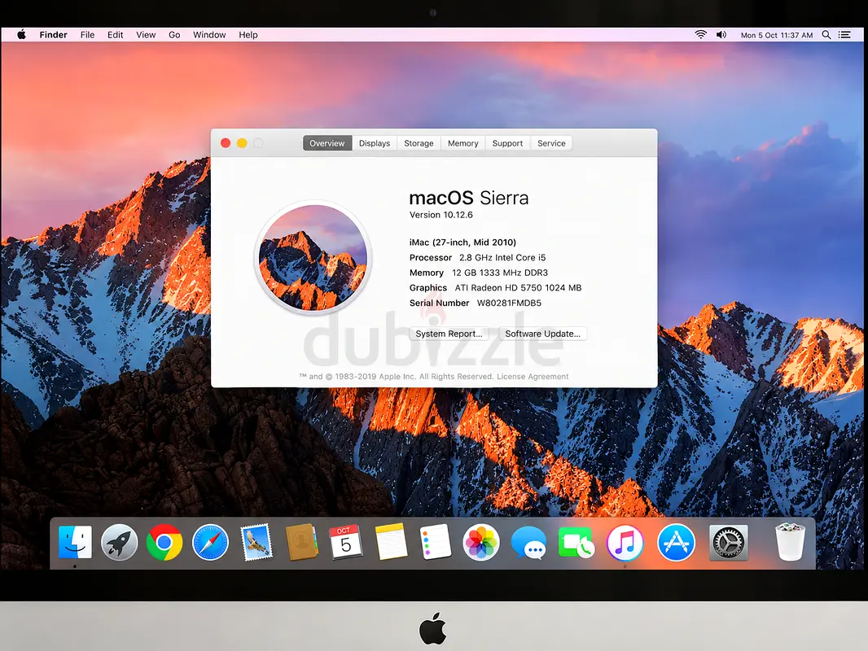This screenshot has height=651, width=868.
Task: Click the Software Update... button
Action: tap(542, 334)
